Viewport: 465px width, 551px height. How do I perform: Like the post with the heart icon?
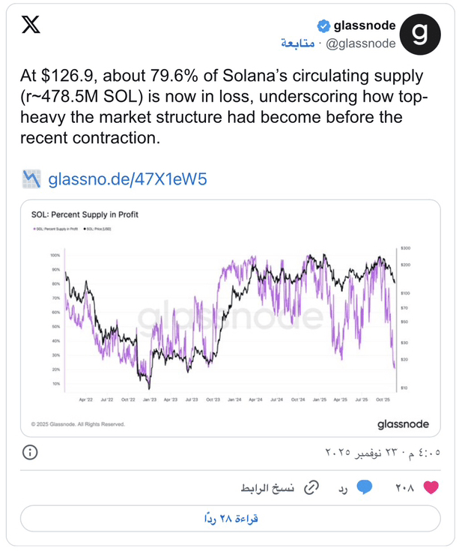[431, 487]
